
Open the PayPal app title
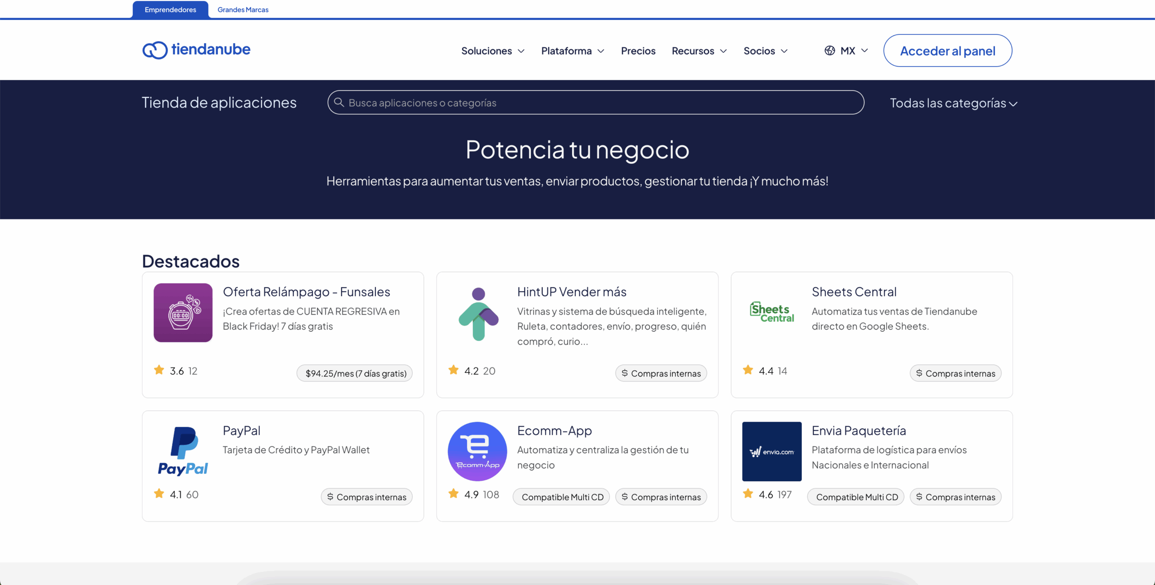(x=241, y=430)
